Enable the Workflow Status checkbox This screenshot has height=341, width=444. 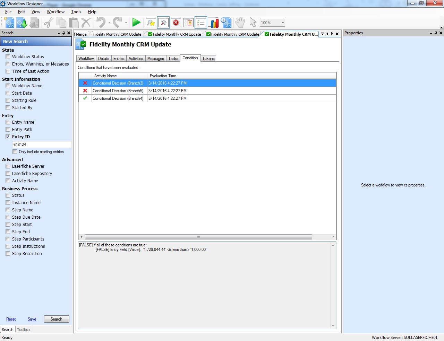point(8,57)
